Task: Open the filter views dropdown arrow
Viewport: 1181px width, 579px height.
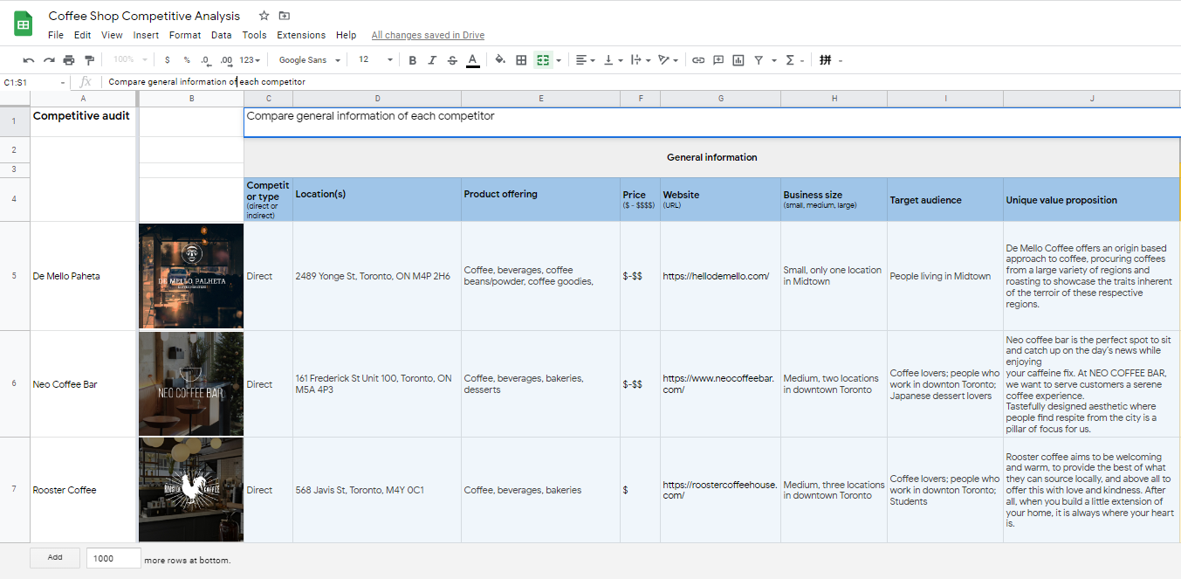Action: tap(773, 61)
